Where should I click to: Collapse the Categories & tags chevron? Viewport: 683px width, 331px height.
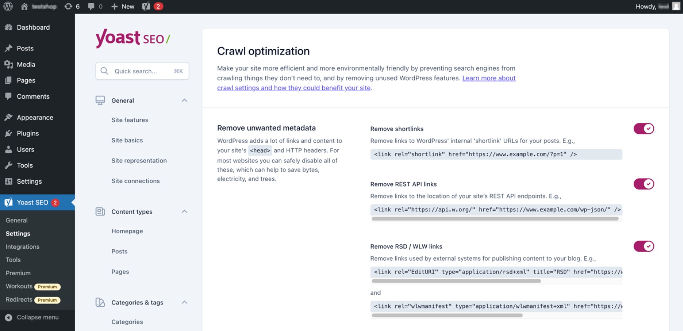point(185,302)
